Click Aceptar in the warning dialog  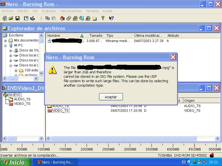(111, 97)
